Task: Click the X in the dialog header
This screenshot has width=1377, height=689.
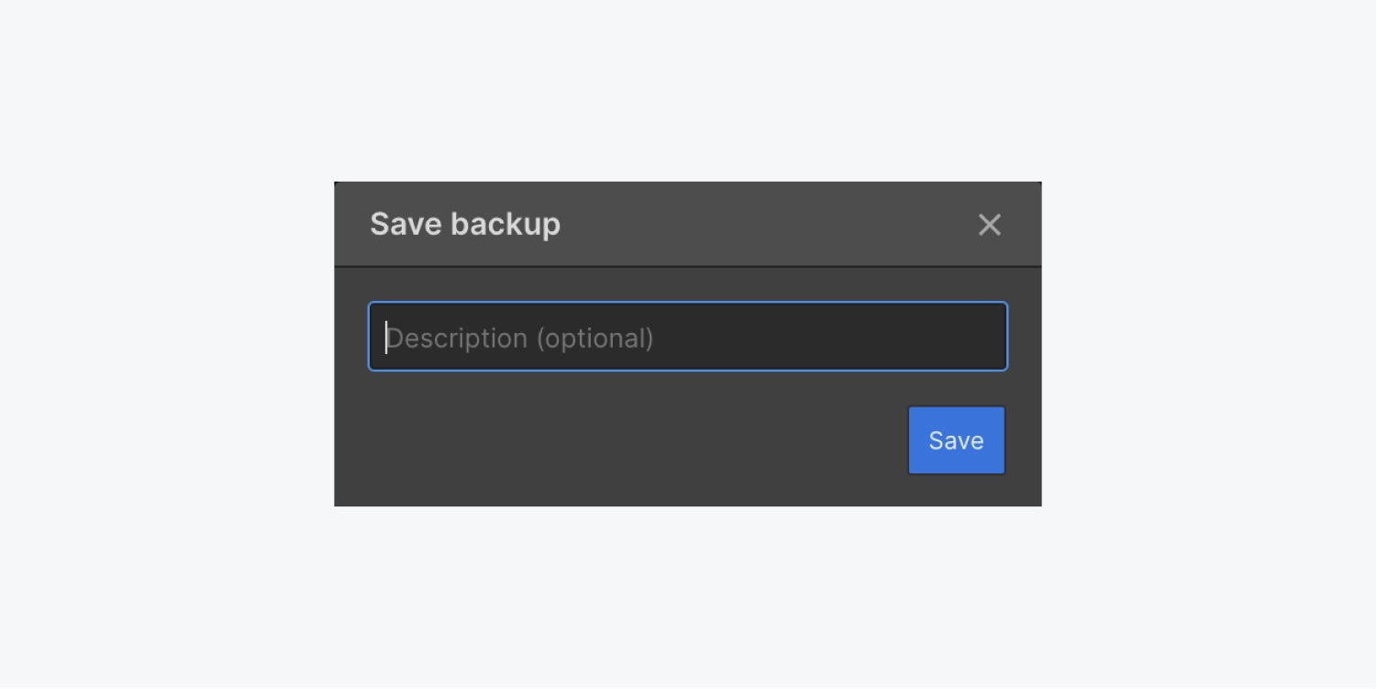Action: click(989, 225)
